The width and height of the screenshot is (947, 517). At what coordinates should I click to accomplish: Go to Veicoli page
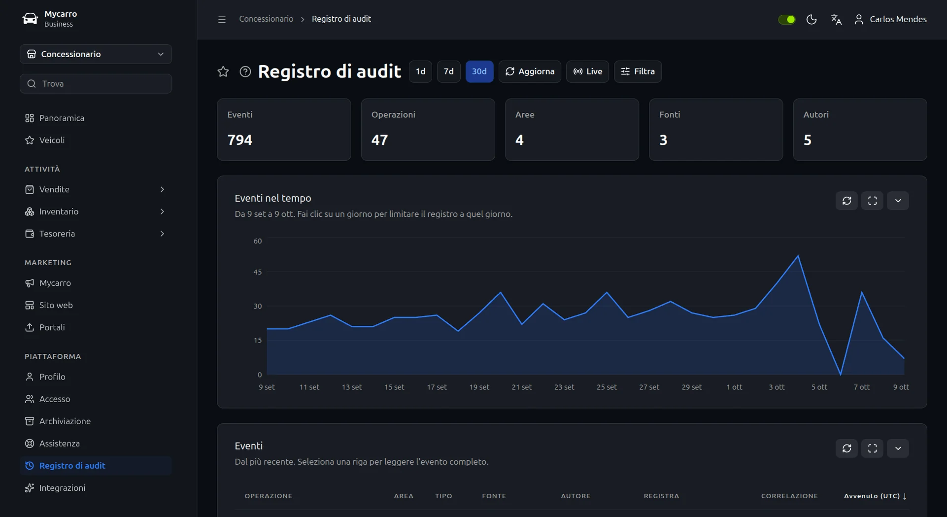pos(96,140)
